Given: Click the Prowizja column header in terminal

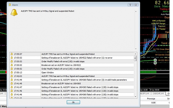Looking at the screenshot, I should pyautogui.click(x=151, y=99).
